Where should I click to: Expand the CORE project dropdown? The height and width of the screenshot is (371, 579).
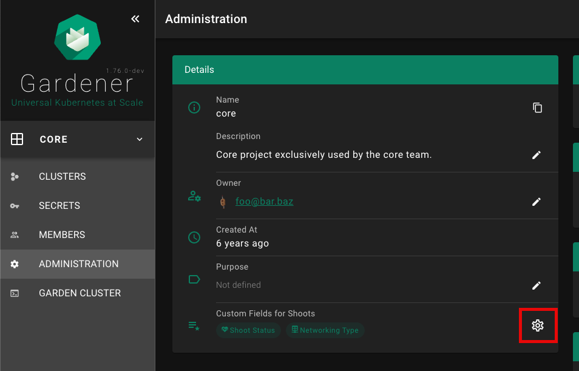click(x=140, y=140)
